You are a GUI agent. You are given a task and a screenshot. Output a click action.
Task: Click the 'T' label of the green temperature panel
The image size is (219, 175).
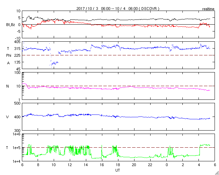pyautogui.click(x=8, y=148)
